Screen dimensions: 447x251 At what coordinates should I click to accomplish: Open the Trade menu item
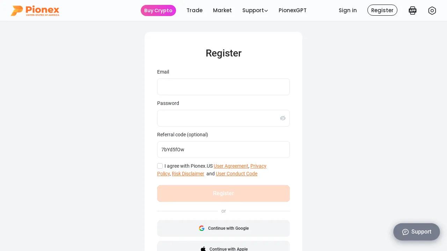(x=195, y=10)
